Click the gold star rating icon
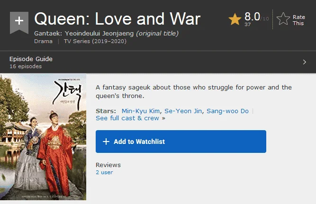Viewport: 316px width, 204px height. click(x=235, y=19)
